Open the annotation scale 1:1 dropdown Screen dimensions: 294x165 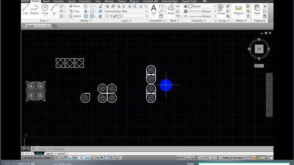[203, 158]
